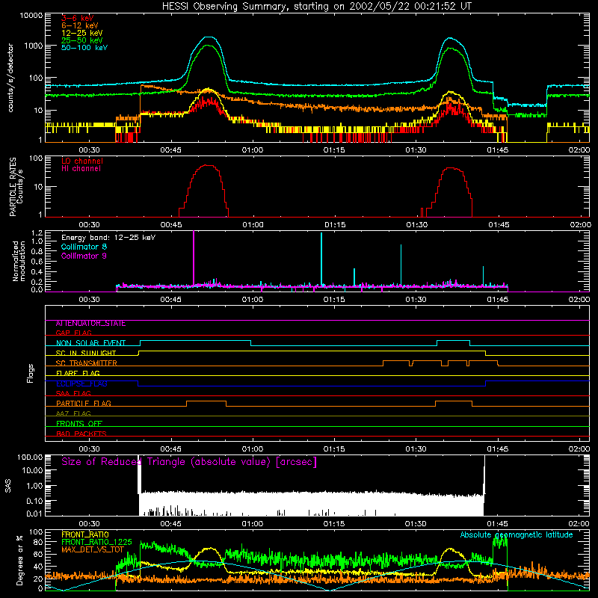598x598 pixels.
Task: Click the 01:00 tick under the counts plot
Action: click(x=253, y=150)
